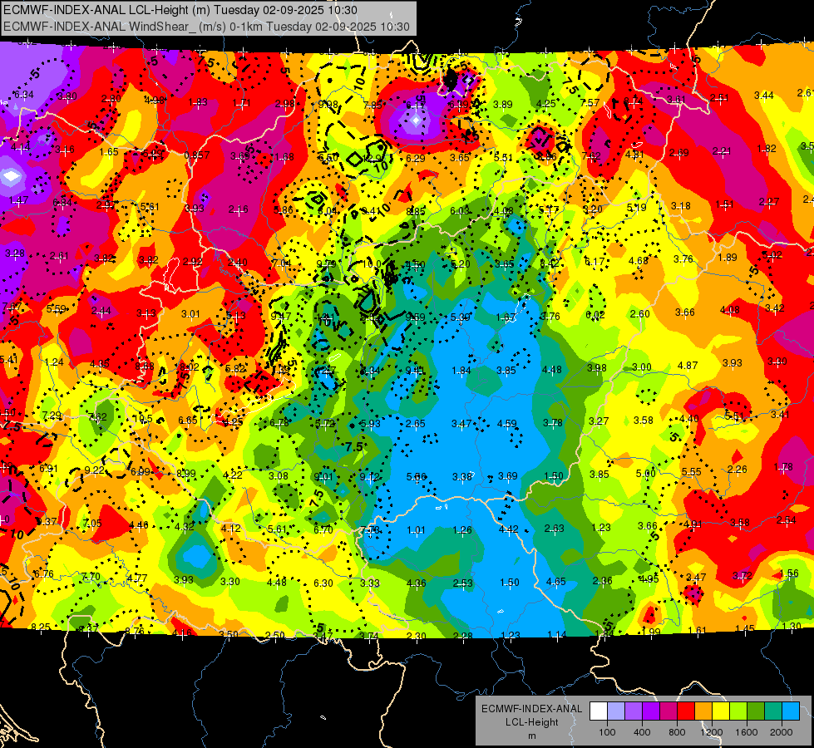This screenshot has width=814, height=748.
Task: Click the map value 5.66
Action: tap(417, 476)
